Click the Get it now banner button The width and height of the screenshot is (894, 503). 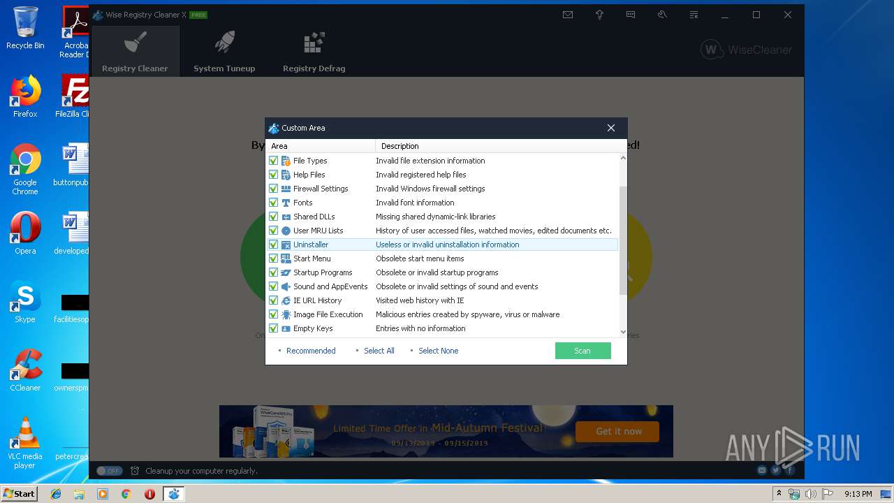[618, 432]
